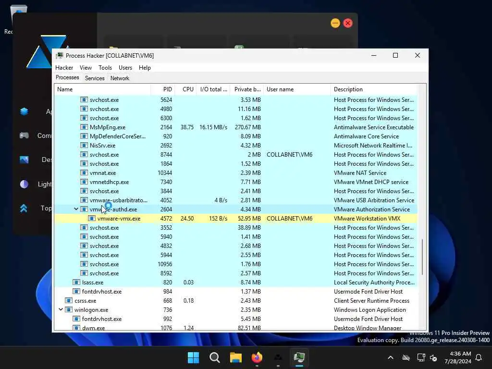Click PID 7340 of vmnetdhcp.exe

166,182
